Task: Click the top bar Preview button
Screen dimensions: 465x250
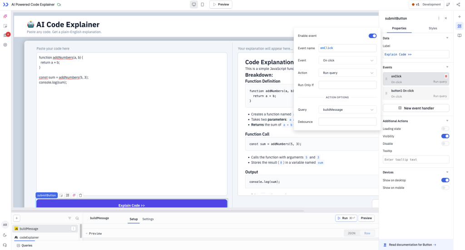Action: [x=221, y=5]
